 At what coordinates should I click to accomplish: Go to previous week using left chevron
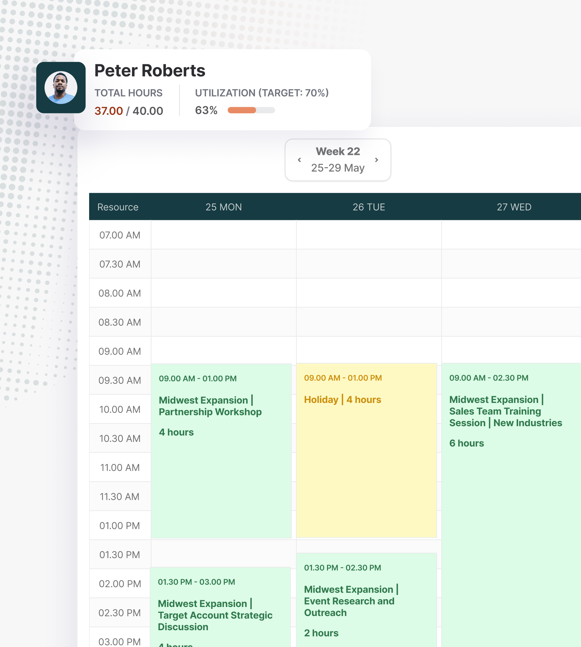(299, 160)
